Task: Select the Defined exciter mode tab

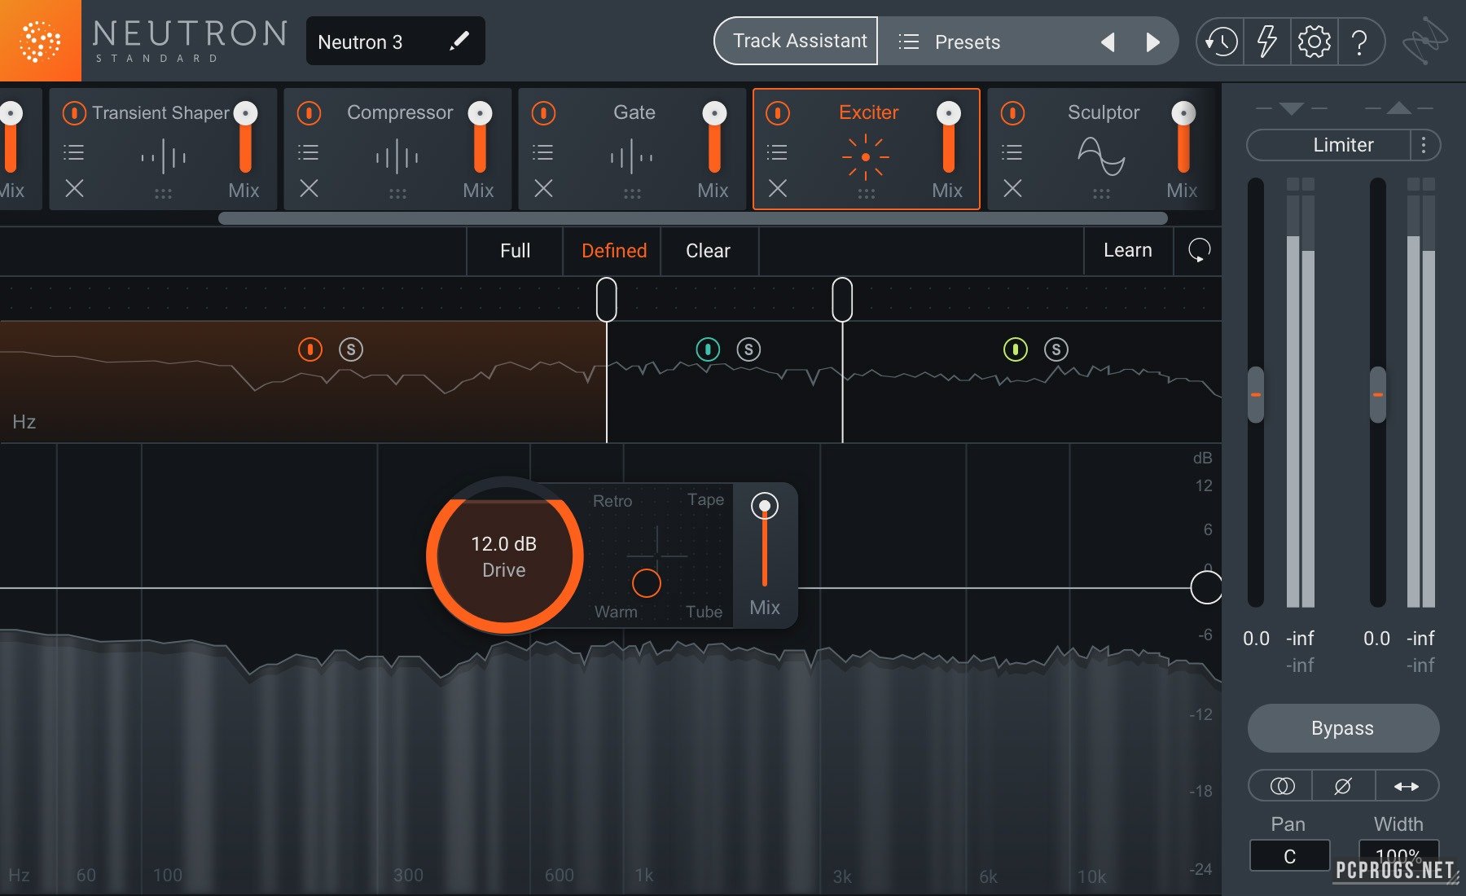Action: coord(614,251)
